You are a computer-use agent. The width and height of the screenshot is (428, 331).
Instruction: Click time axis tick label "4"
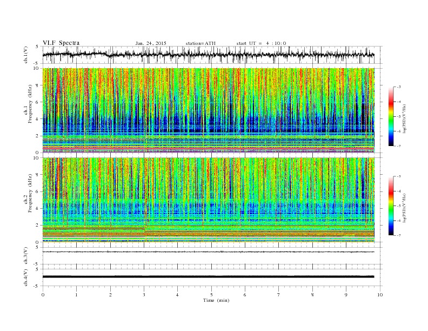[x=177, y=295]
